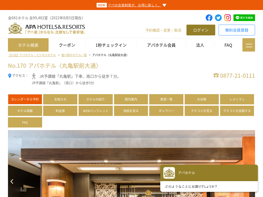Click the APA Hotels & Resorts logo
Viewport: 263px width, 197px height.
click(x=47, y=28)
